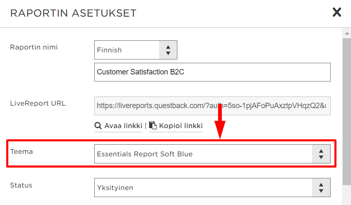Close the Raportin asetukset dialog
Image resolution: width=351 pixels, height=205 pixels.
click(337, 12)
